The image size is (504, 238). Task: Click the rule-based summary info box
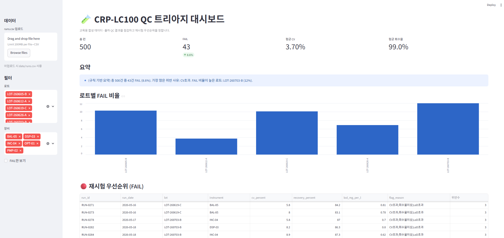(x=284, y=80)
